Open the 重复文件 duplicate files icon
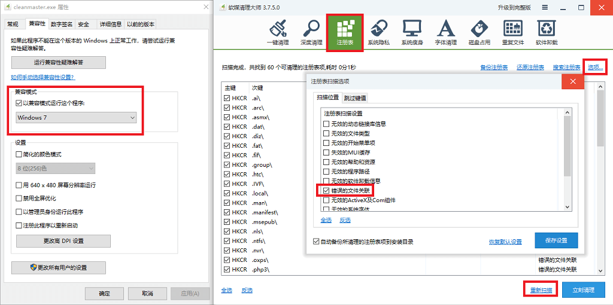 point(513,33)
